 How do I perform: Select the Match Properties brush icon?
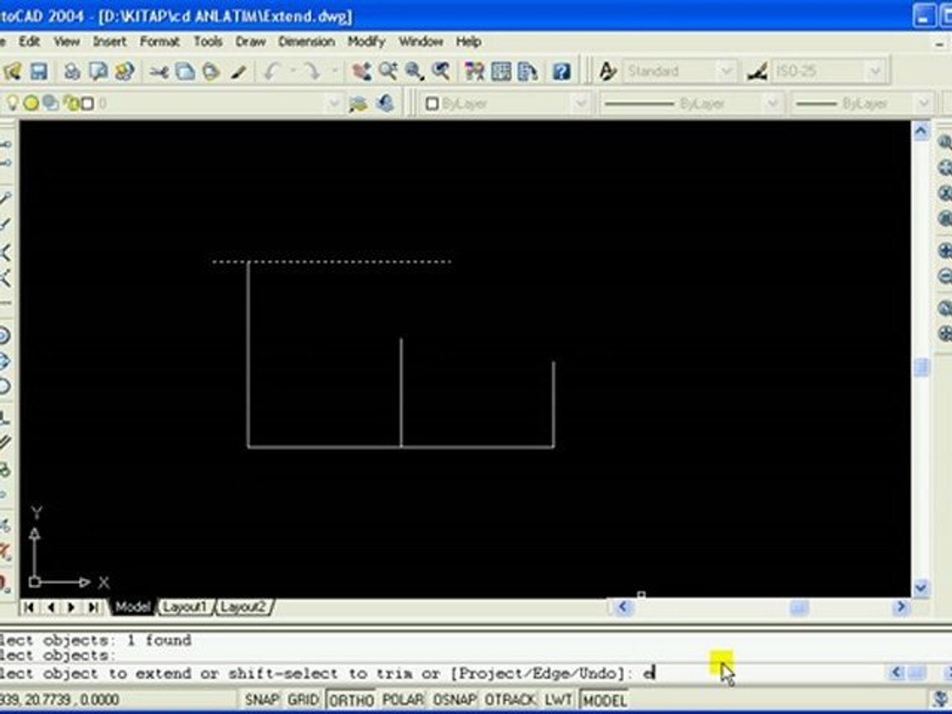point(238,71)
